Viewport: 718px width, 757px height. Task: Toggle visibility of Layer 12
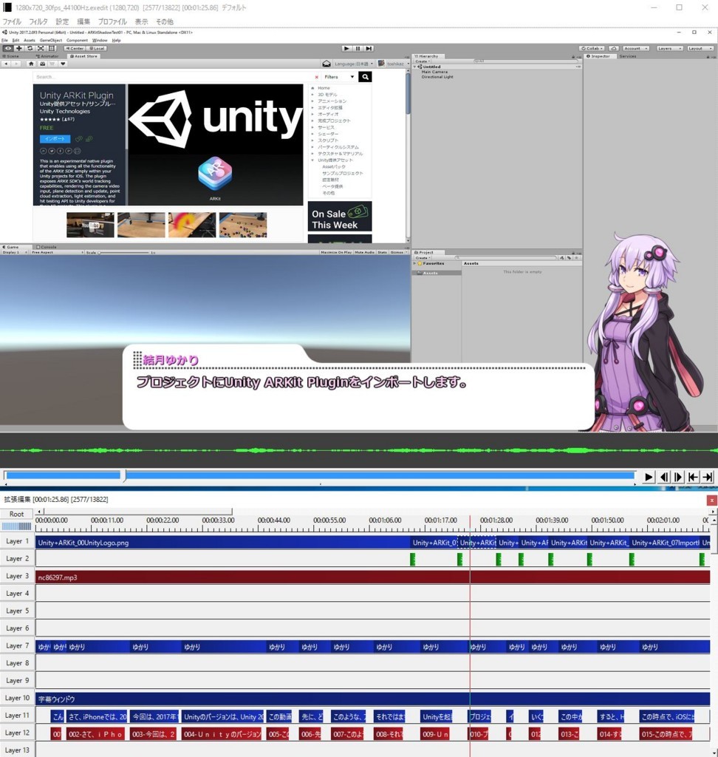(x=18, y=733)
